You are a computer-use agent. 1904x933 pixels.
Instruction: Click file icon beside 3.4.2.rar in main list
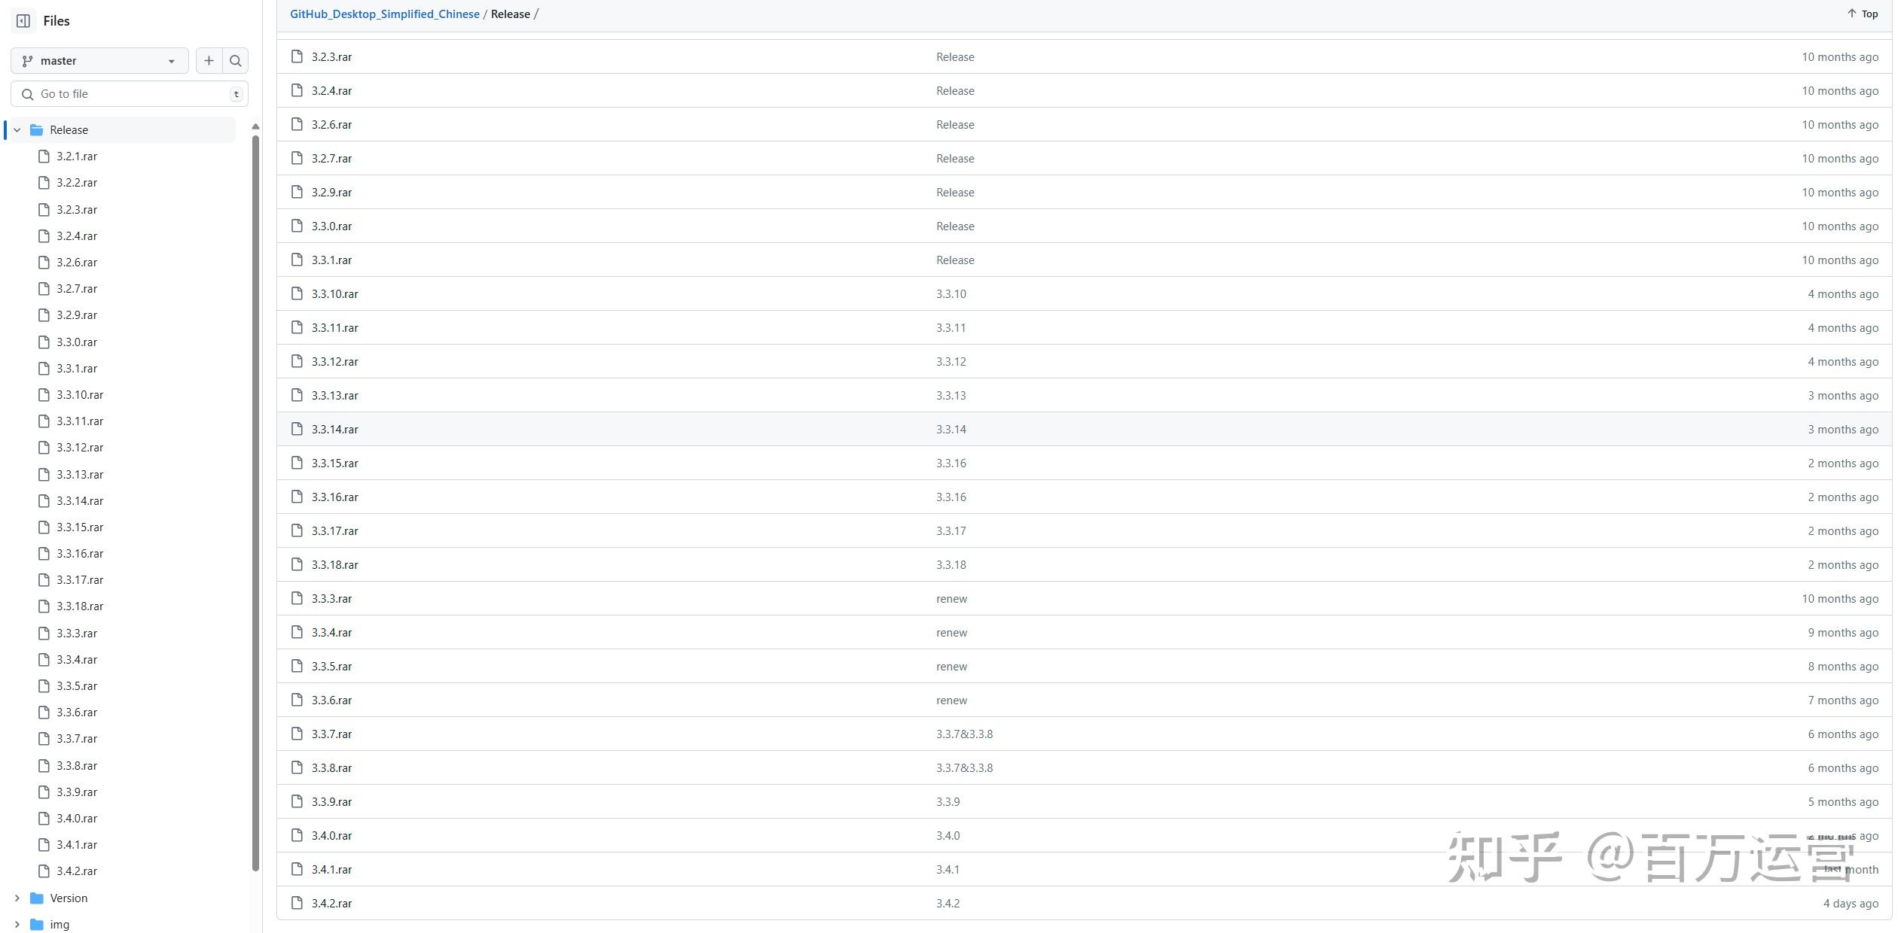pyautogui.click(x=297, y=903)
